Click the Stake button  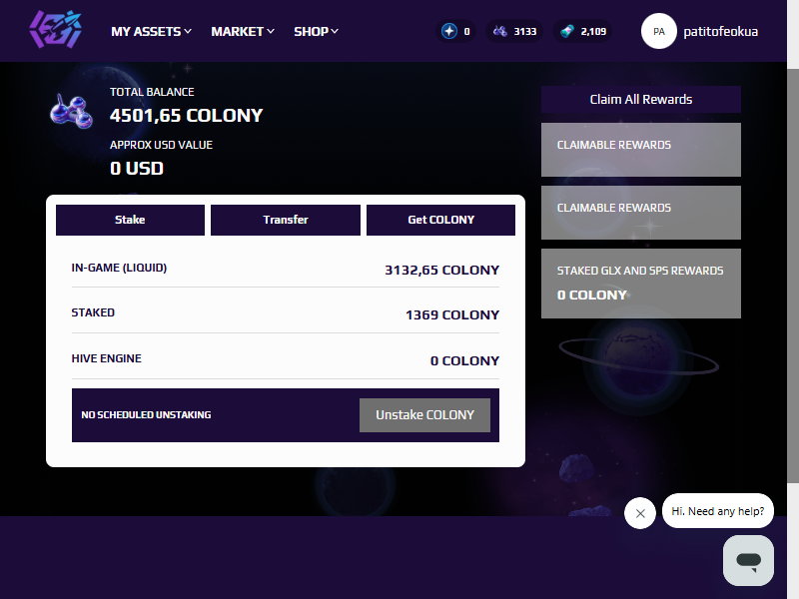[x=130, y=220]
